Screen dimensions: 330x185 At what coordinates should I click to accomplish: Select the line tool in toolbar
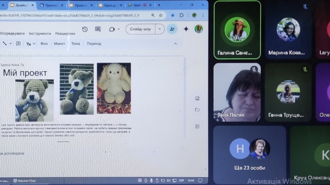point(5,44)
